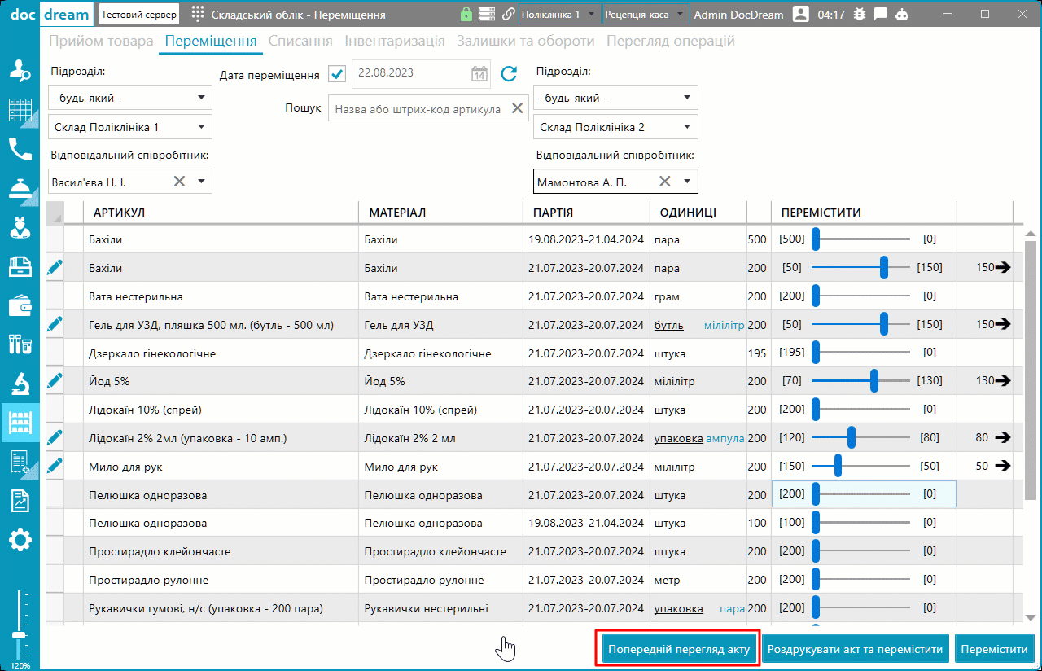The height and width of the screenshot is (671, 1042).
Task: Open the calendar date picker
Action: [x=479, y=74]
